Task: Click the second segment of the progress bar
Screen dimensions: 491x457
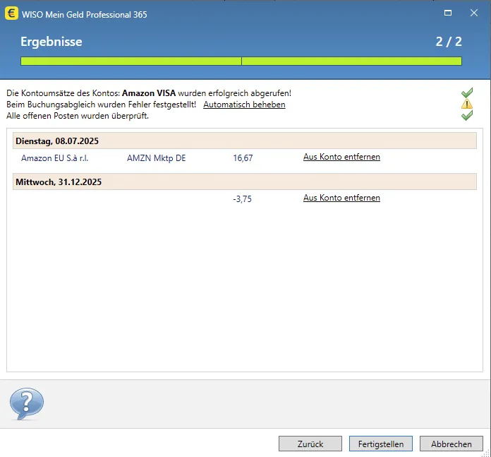Action: 351,61
